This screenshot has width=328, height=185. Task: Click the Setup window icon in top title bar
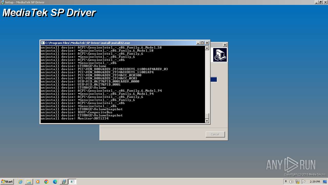(2, 2)
